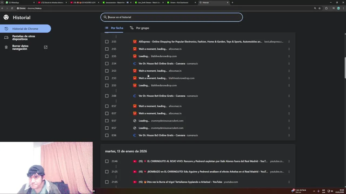The image size is (346, 194).
Task: Select the Por grupo view tab
Action: (x=139, y=28)
